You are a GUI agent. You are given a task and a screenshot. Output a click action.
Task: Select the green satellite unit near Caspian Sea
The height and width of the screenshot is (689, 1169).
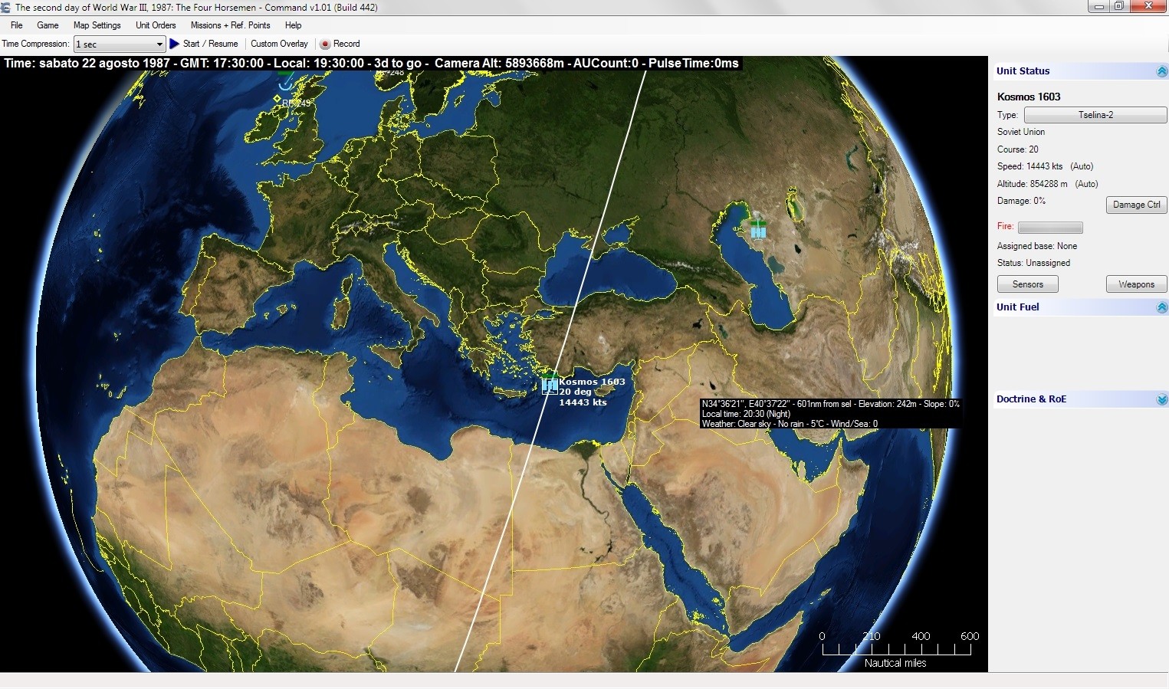tap(757, 228)
